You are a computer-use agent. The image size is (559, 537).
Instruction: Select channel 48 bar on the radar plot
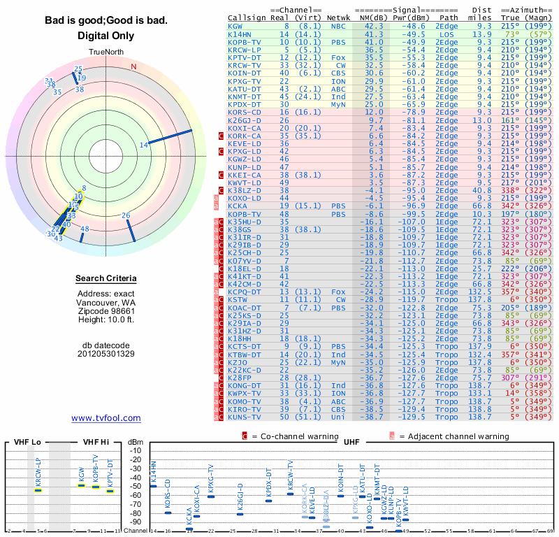[82, 238]
